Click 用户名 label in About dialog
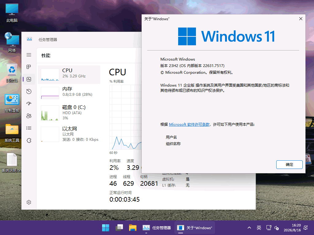The image size is (314, 235). (x=171, y=137)
